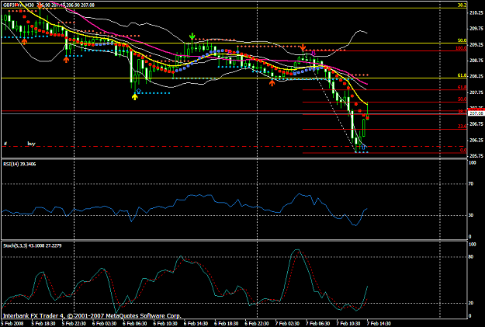
Task: Click the 7 Feb 14:30 time label
Action: tap(379, 323)
